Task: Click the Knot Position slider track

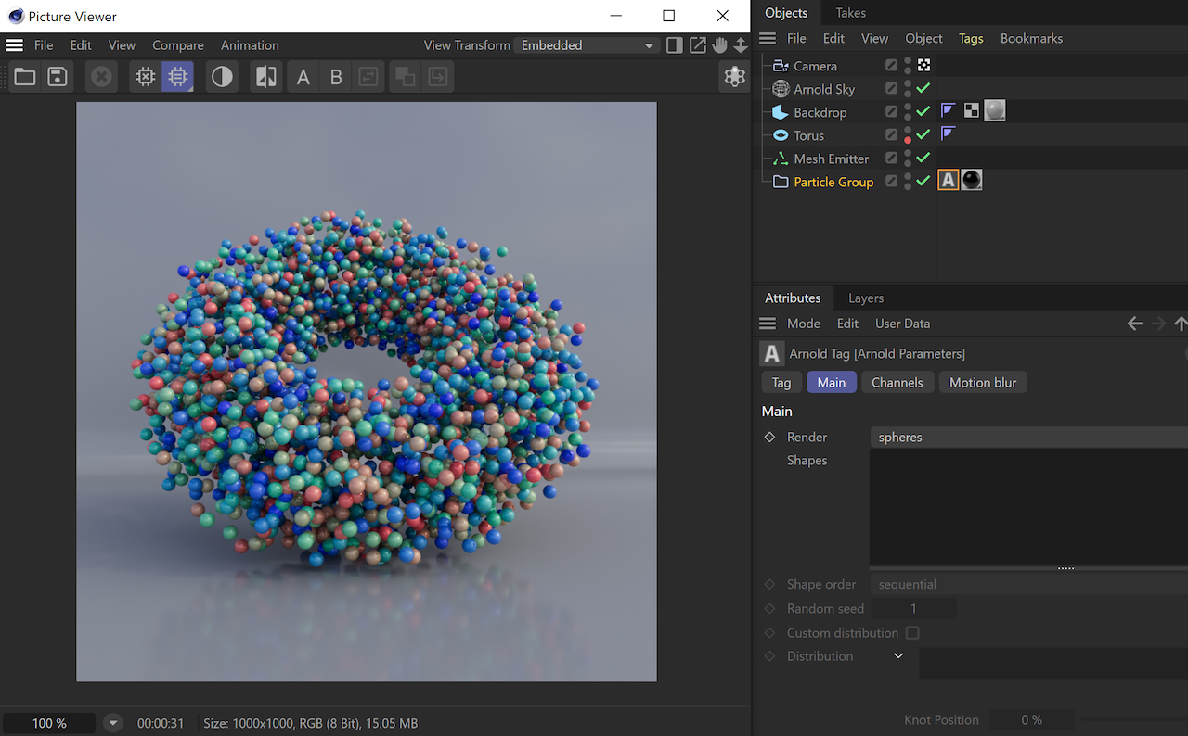Action: 1132,720
